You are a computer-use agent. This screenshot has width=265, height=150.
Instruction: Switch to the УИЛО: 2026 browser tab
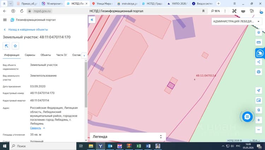(178, 4)
